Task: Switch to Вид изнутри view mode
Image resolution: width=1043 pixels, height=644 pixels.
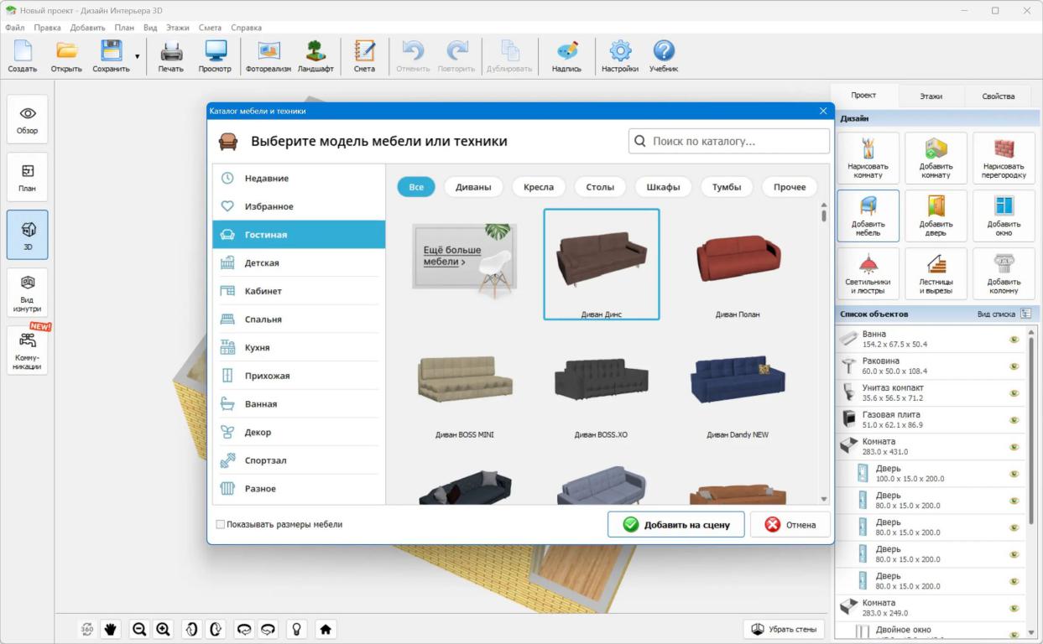Action: pos(28,293)
